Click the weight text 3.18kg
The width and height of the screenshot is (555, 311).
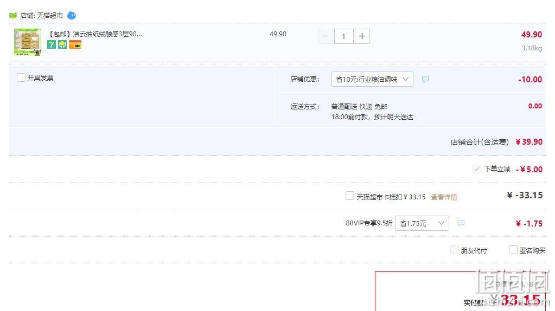(532, 48)
